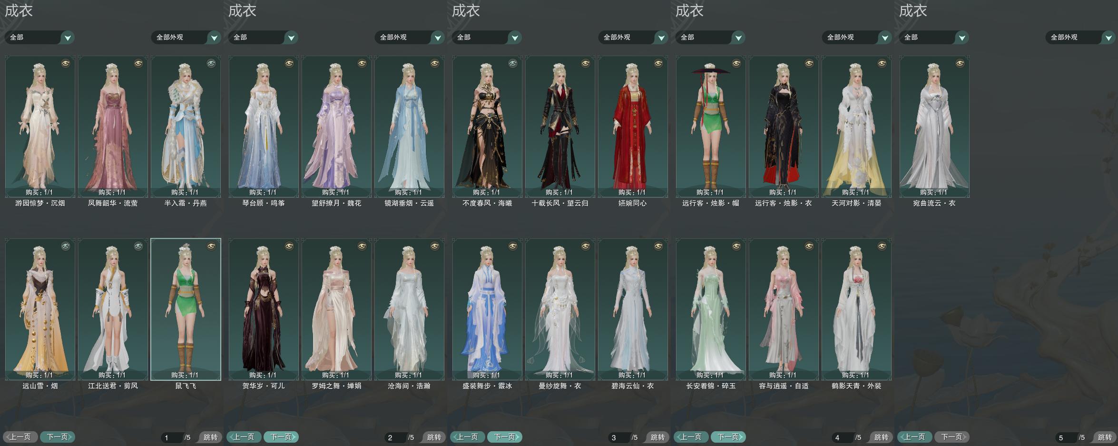Select the 贺华岁·可儿 dark outfit thumbnail
1118x446 pixels.
click(264, 309)
